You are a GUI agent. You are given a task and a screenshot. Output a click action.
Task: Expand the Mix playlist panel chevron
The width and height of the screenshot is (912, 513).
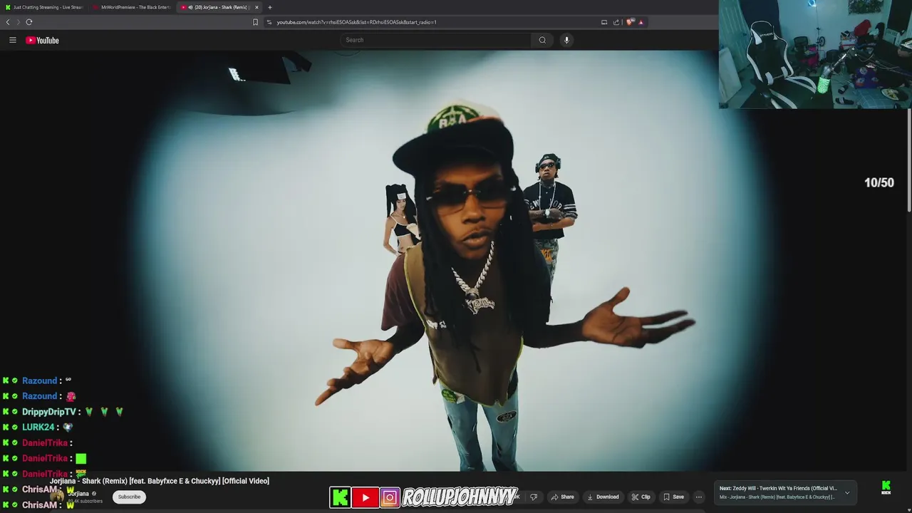[847, 492]
